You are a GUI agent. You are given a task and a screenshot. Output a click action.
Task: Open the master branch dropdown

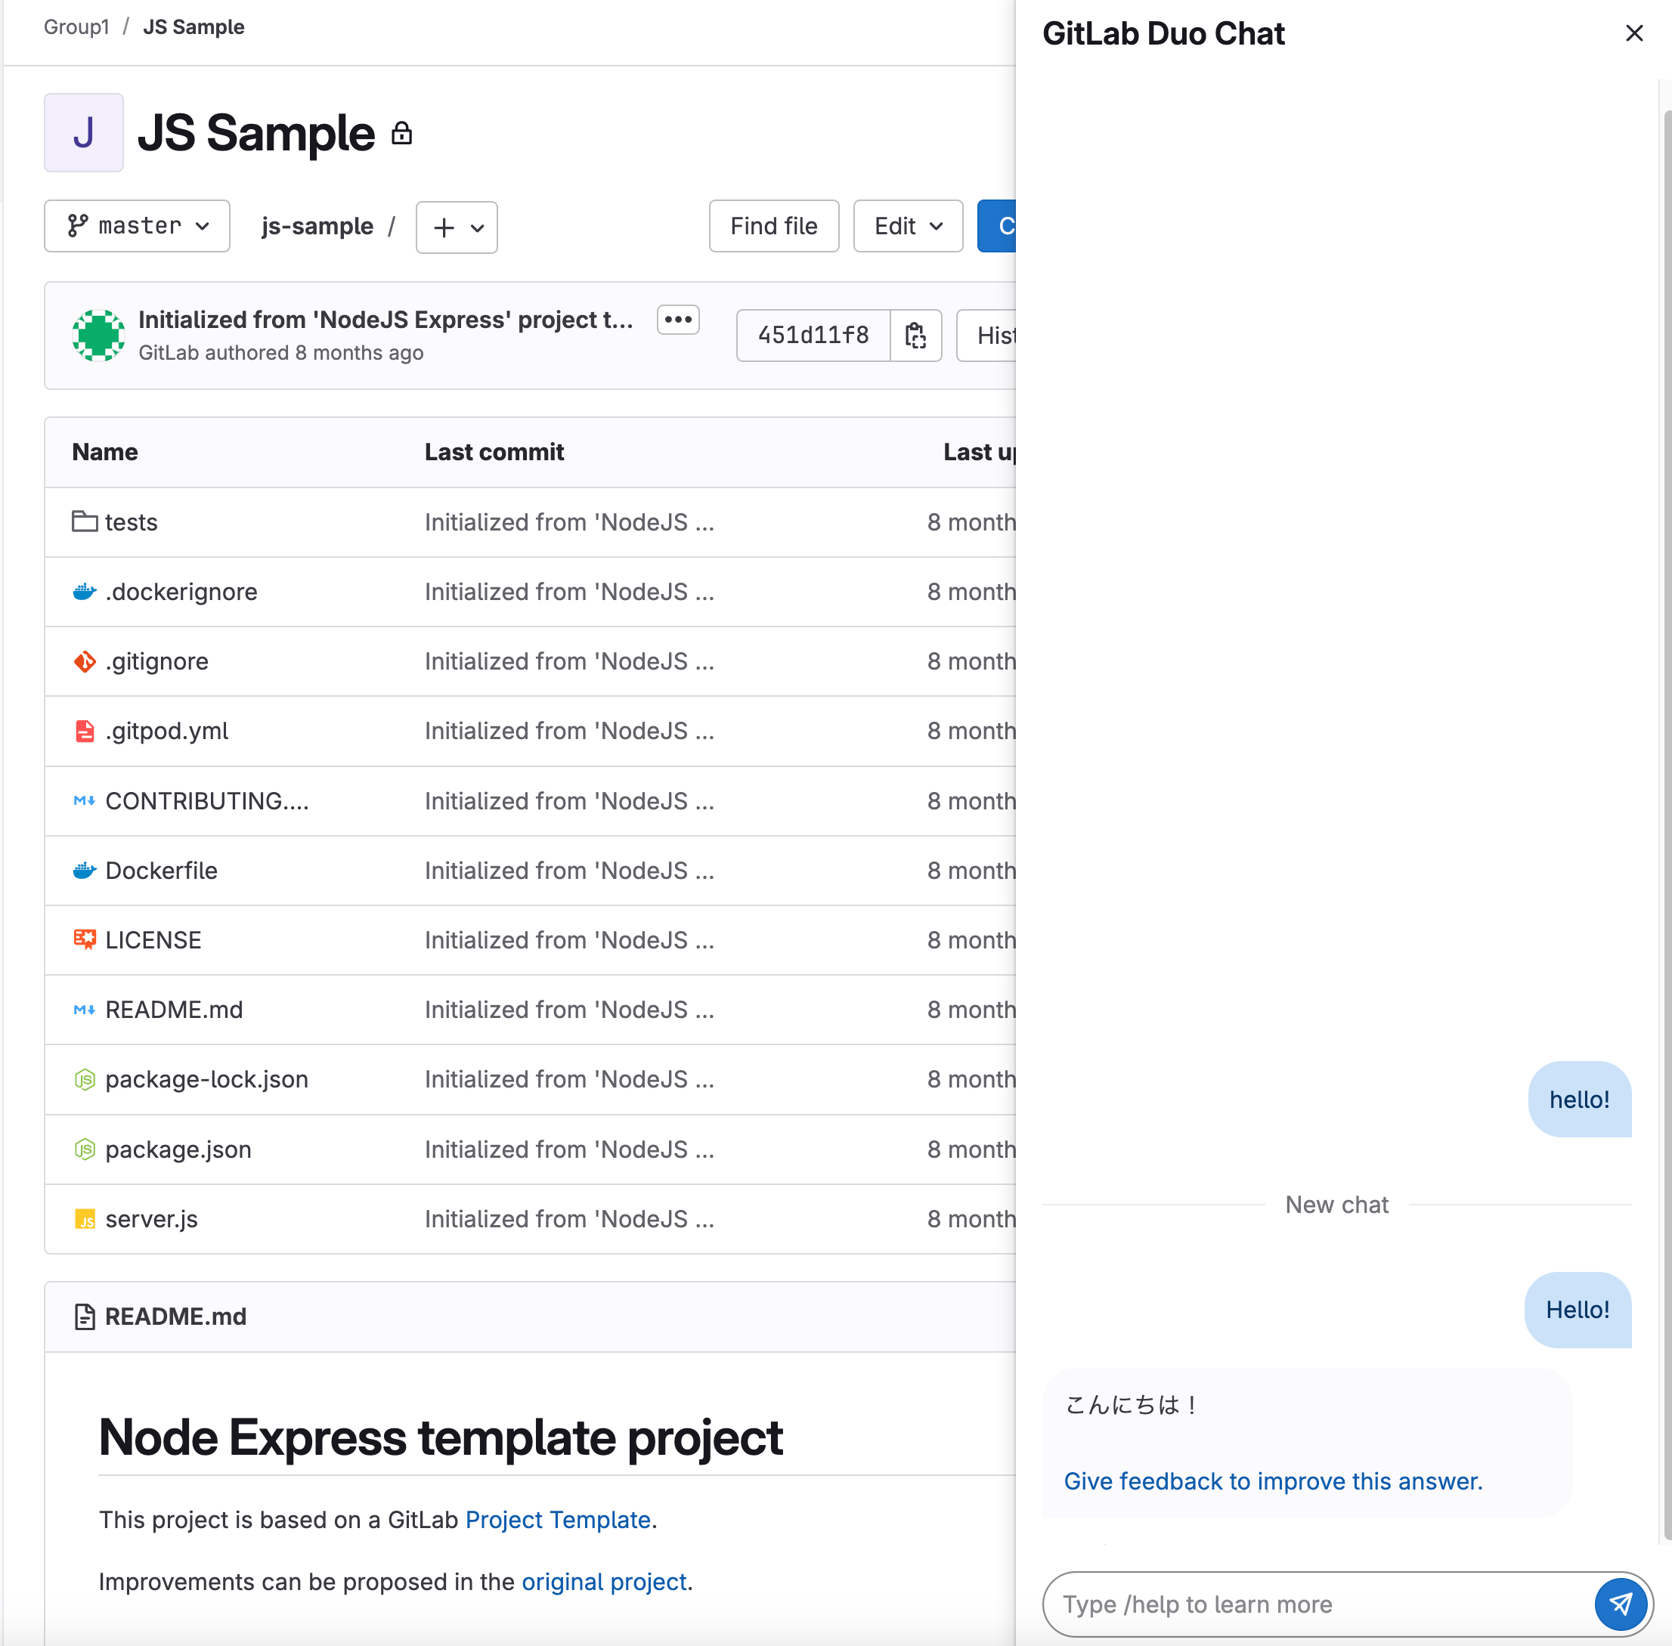pyautogui.click(x=138, y=227)
